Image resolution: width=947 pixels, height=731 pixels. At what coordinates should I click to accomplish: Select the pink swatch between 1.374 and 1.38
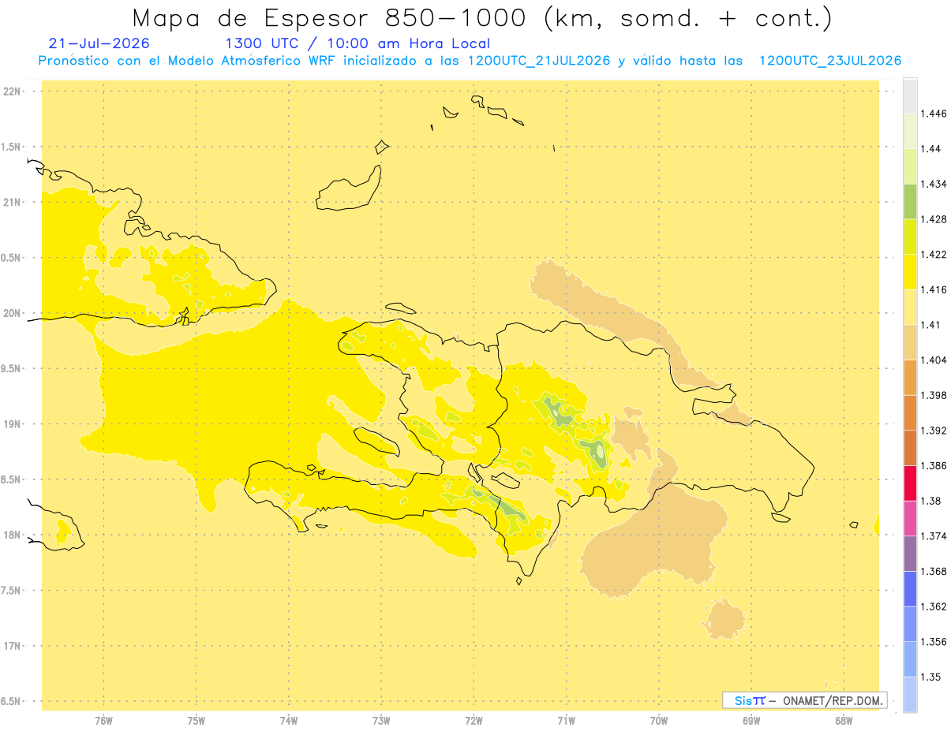pos(910,518)
